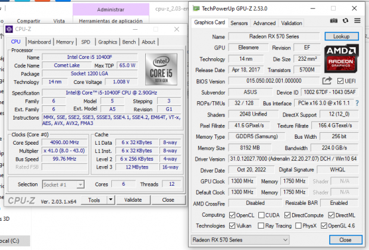Open the Advanced tab in GPU-Z

tap(264, 23)
